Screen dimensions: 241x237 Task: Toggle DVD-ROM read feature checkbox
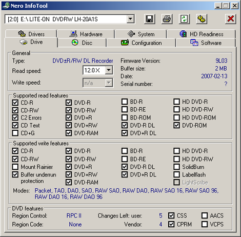click(x=176, y=125)
